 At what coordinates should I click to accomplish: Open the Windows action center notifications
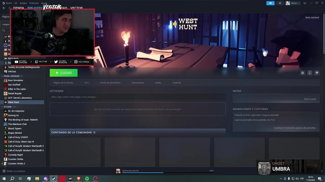point(320,179)
